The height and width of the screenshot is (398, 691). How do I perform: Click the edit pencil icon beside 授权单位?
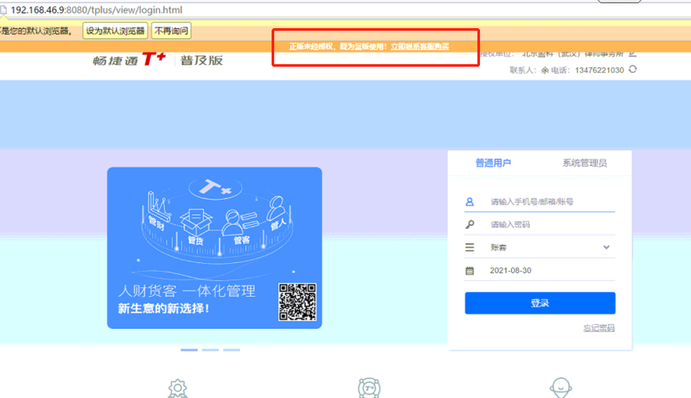pos(633,53)
